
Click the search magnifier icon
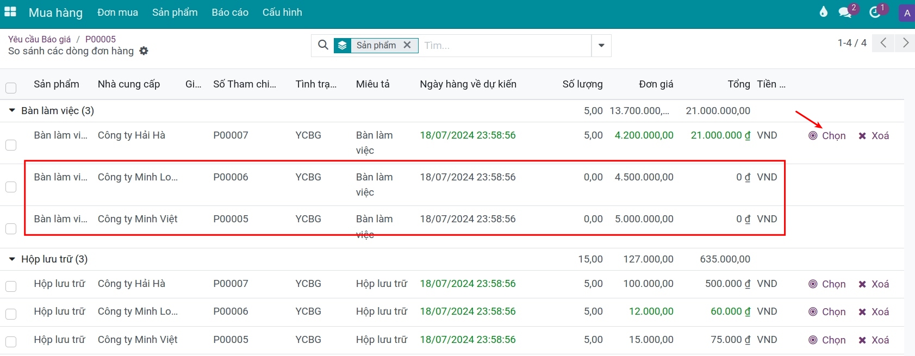tap(323, 45)
